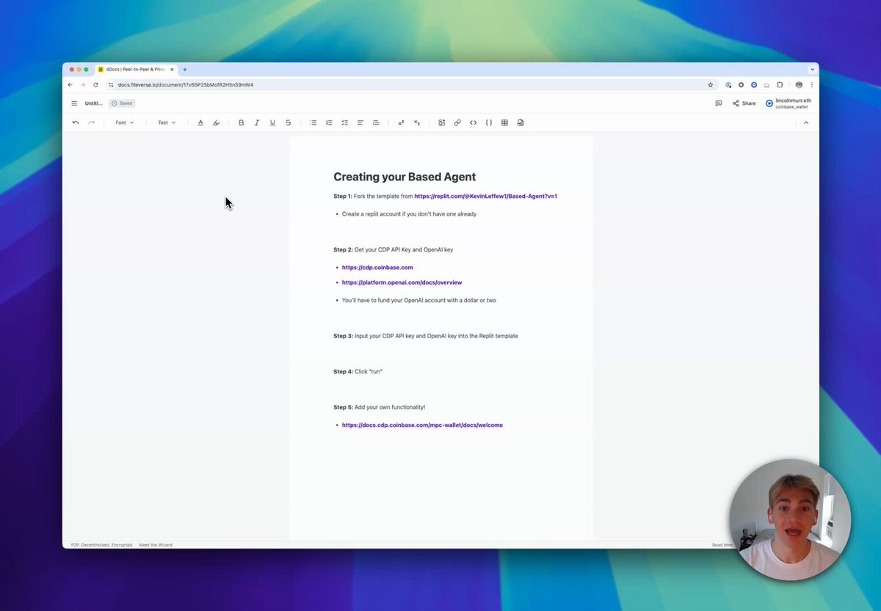Collapse the formatting toolbar with the chevron

[x=805, y=122]
